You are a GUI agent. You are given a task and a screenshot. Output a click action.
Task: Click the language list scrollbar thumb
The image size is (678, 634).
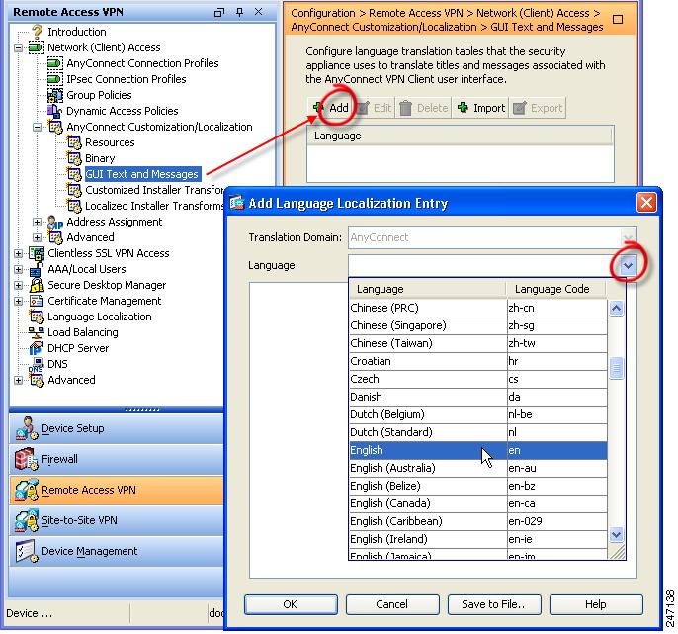tap(616, 368)
